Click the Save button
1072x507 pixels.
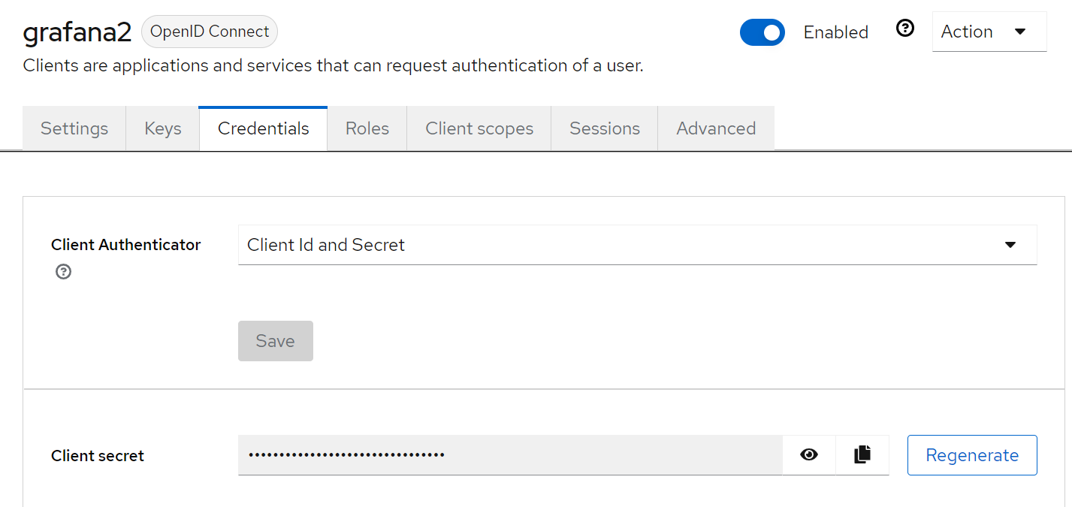click(276, 341)
